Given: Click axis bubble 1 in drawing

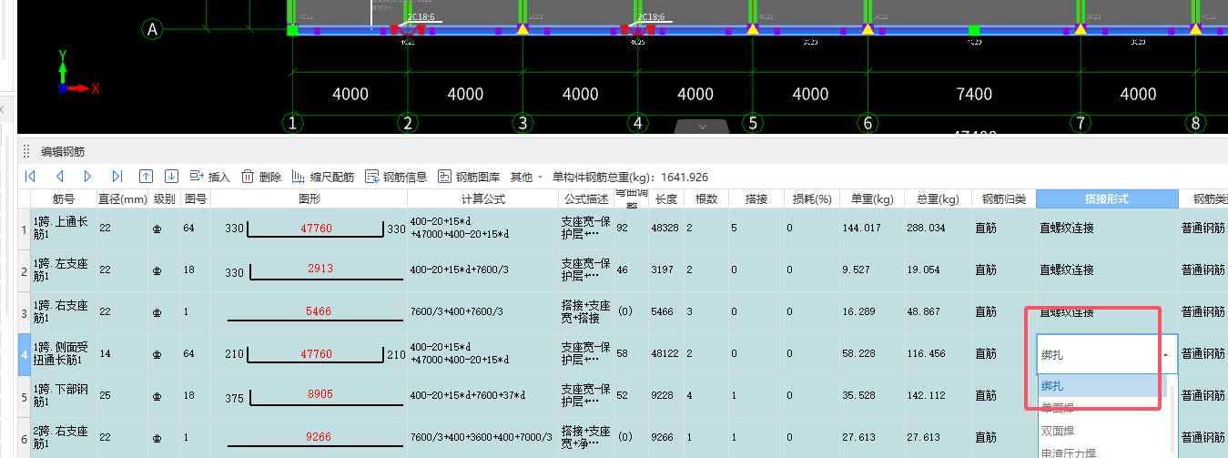Looking at the screenshot, I should point(293,123).
